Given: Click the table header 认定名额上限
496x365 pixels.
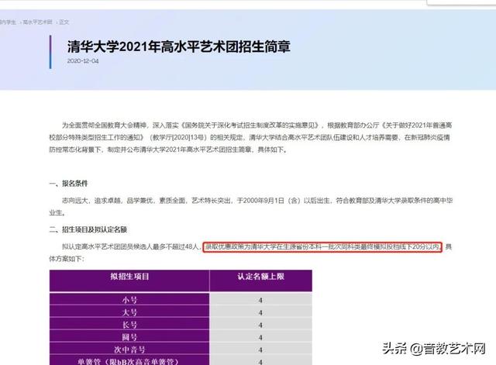Looking at the screenshot, I should tap(260, 277).
